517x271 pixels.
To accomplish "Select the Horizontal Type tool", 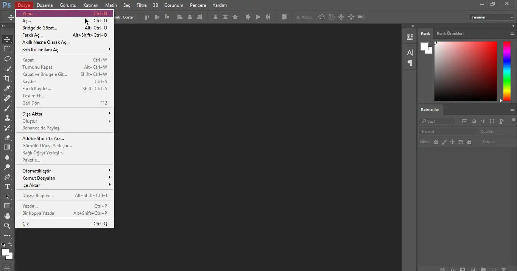I will coord(7,186).
